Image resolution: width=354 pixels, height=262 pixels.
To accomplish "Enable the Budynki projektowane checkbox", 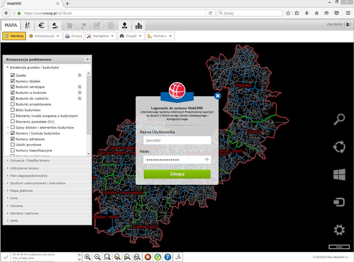I will (13, 104).
